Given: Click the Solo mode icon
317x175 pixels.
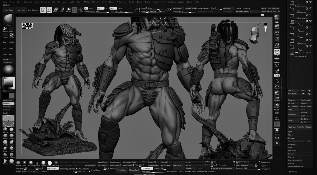Looking at the screenshot, I should click(x=277, y=131).
